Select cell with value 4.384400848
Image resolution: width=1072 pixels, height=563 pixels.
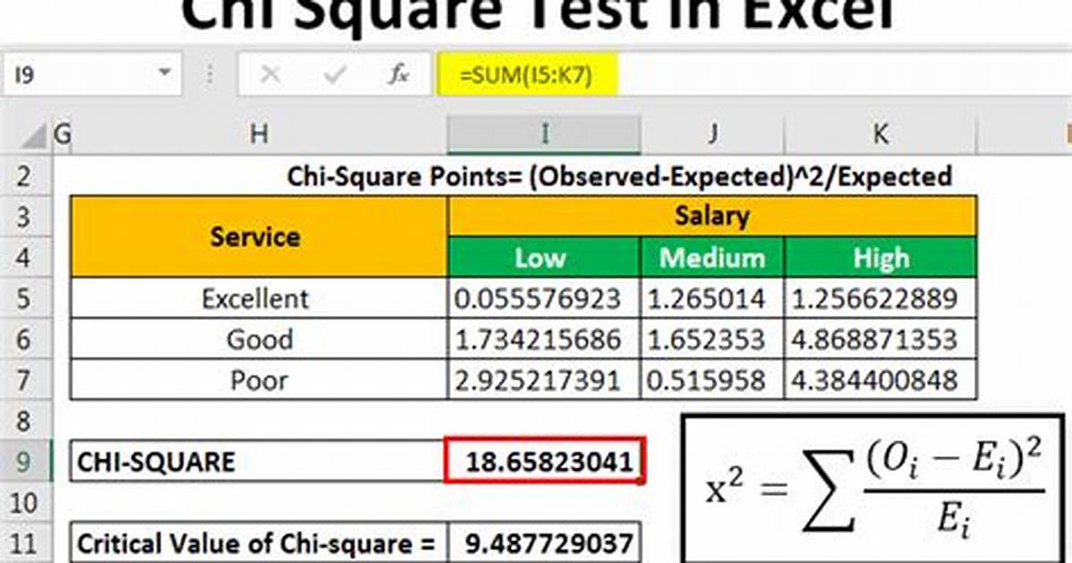coord(880,379)
